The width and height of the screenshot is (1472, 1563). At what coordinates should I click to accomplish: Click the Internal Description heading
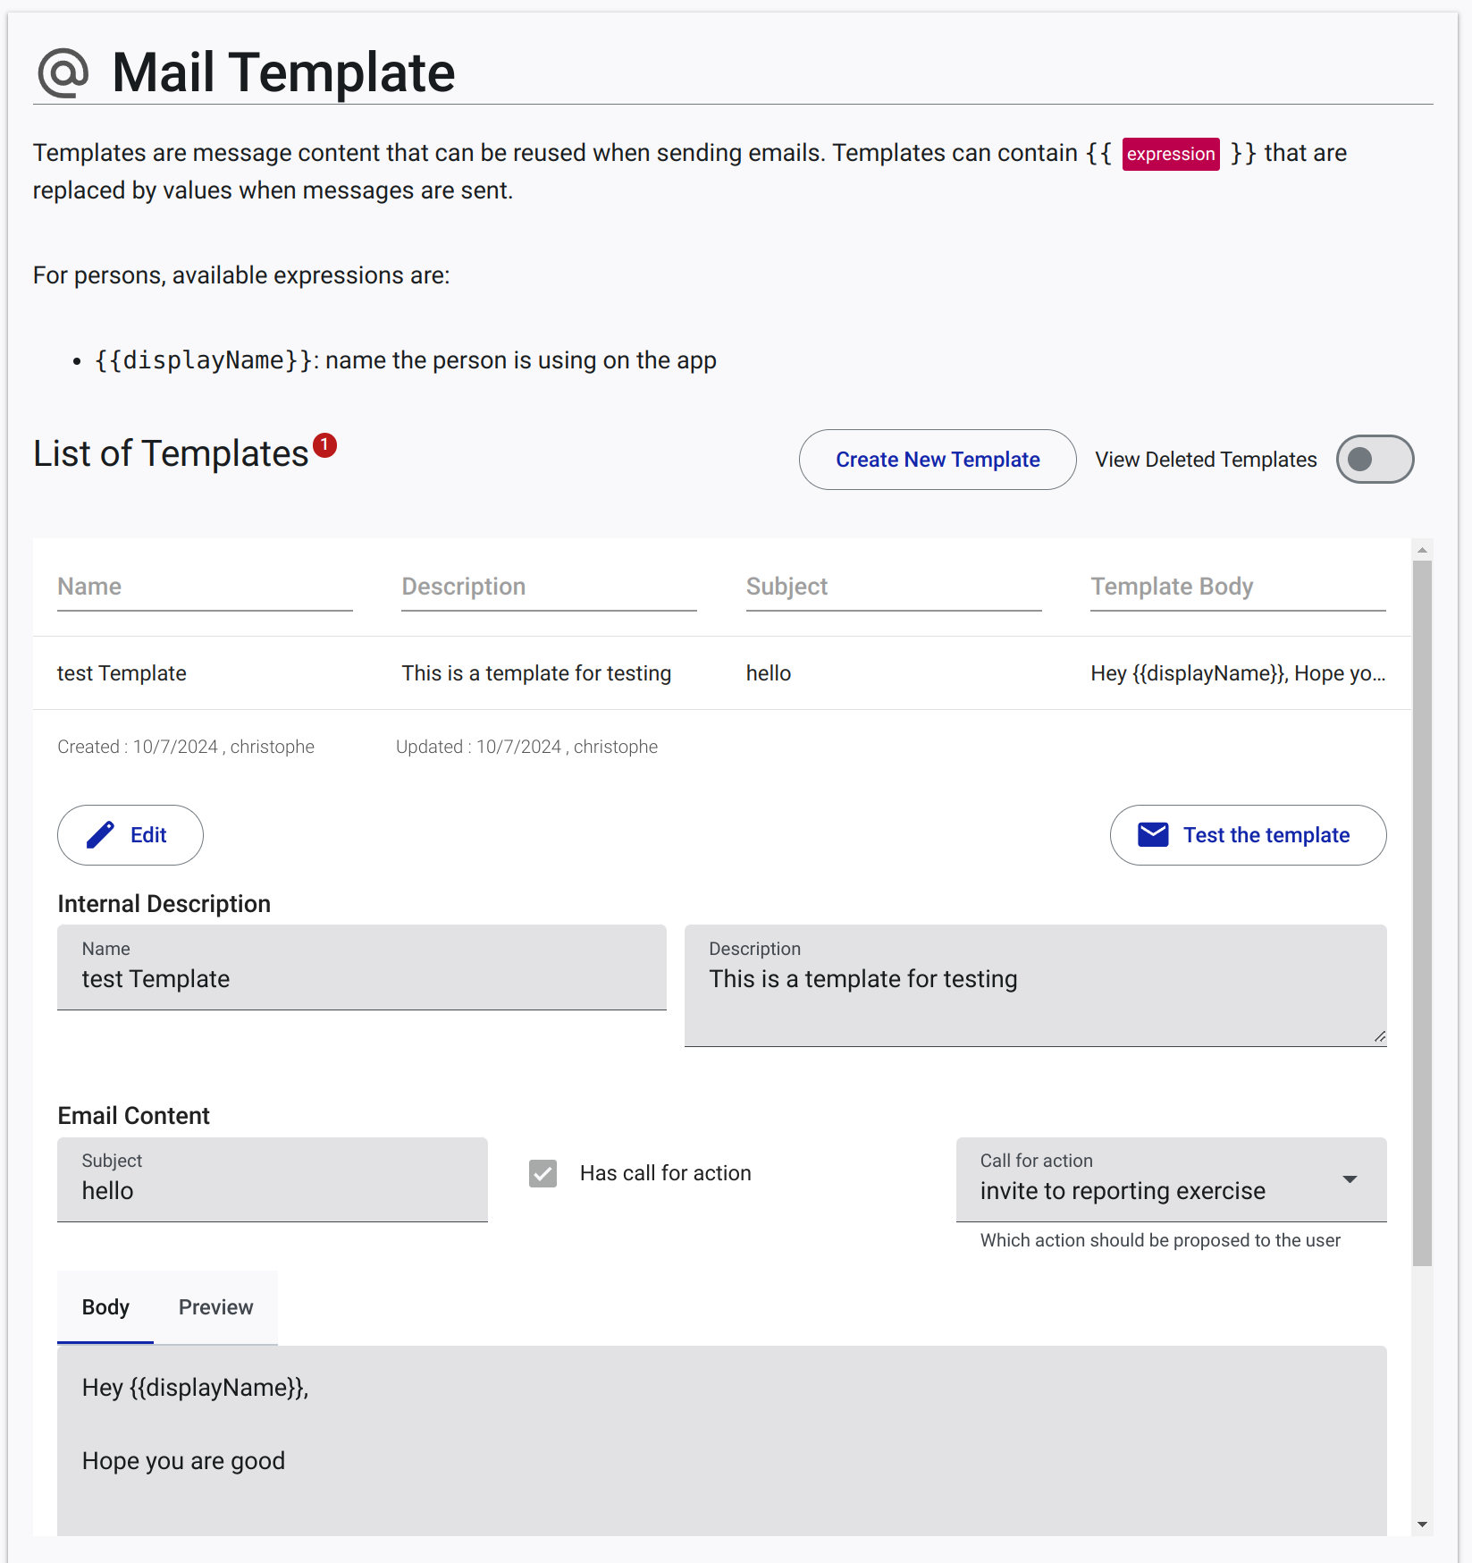[164, 904]
